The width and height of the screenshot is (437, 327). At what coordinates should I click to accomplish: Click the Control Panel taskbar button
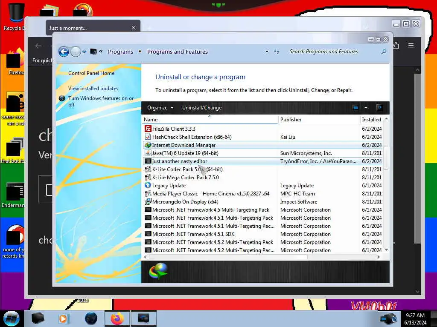click(x=143, y=318)
